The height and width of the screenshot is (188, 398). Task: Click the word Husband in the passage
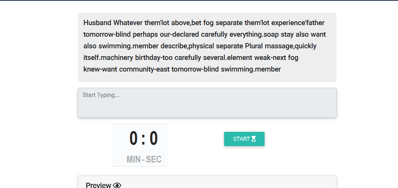97,23
